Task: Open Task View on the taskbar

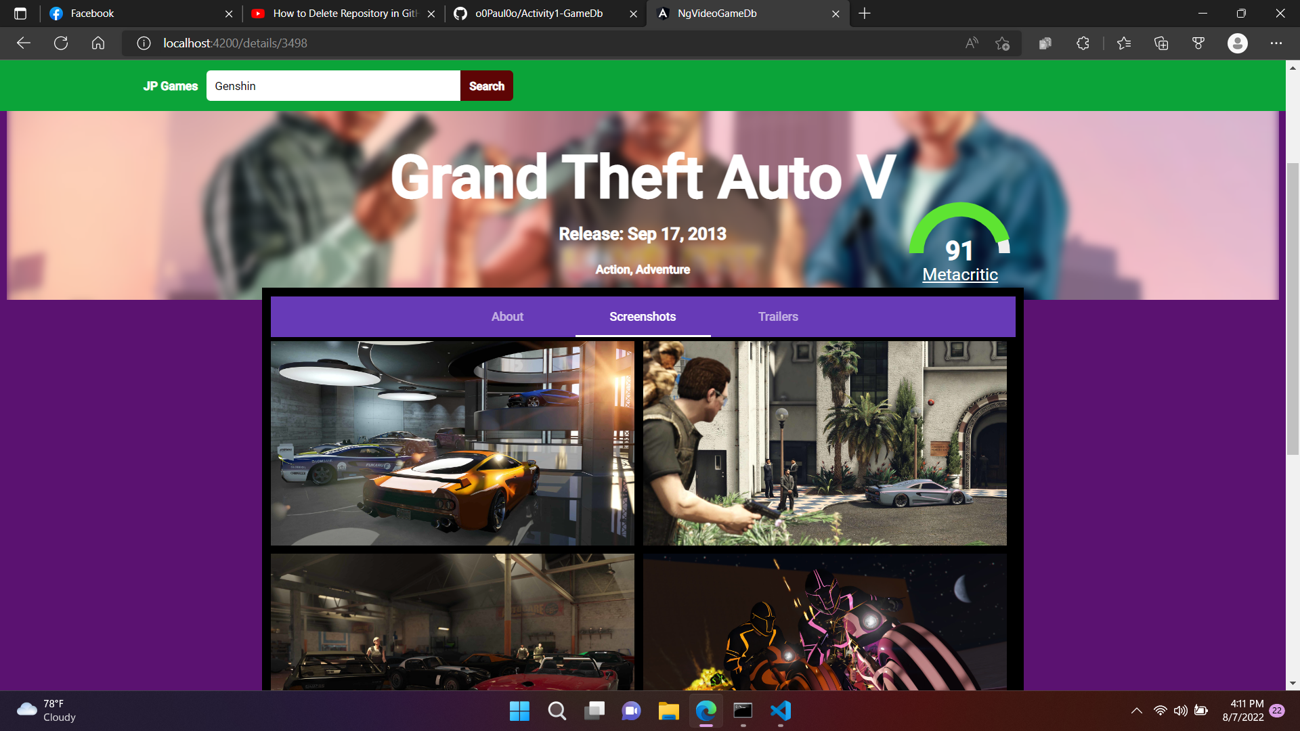Action: tap(594, 711)
